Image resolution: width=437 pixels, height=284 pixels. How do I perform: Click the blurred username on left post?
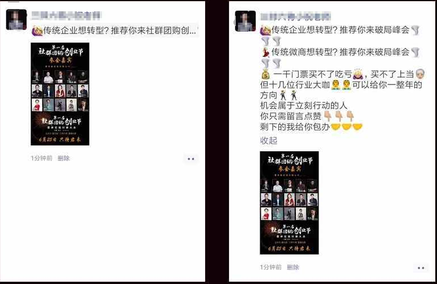point(66,16)
